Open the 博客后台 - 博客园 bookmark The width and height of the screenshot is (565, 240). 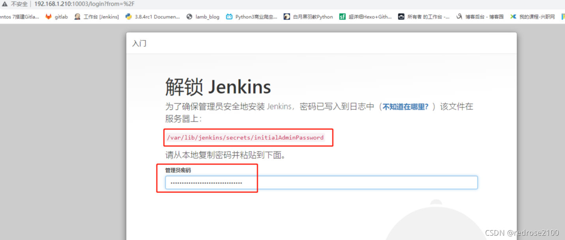click(484, 17)
